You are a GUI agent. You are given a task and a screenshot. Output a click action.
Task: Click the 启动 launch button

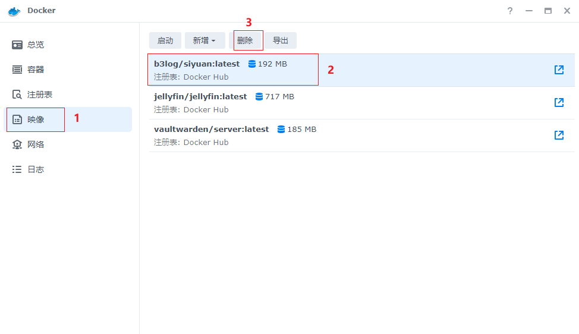pyautogui.click(x=165, y=40)
